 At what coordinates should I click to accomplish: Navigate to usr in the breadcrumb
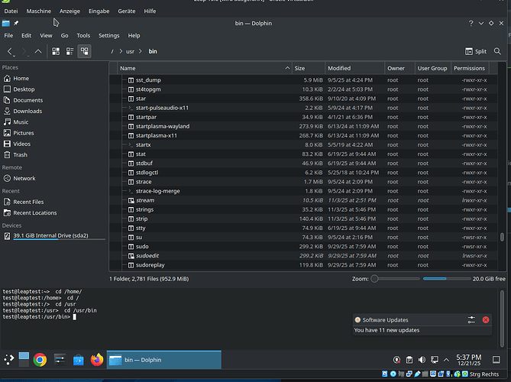point(130,51)
